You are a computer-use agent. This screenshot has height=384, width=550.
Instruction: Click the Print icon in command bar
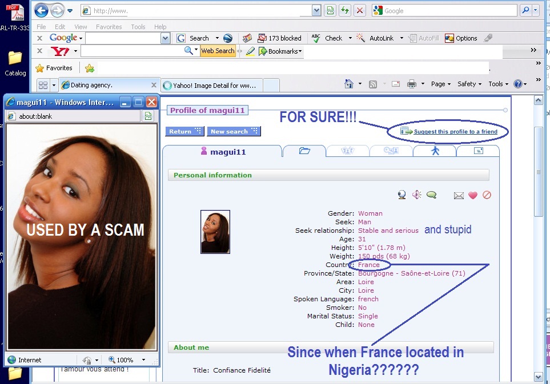[411, 84]
